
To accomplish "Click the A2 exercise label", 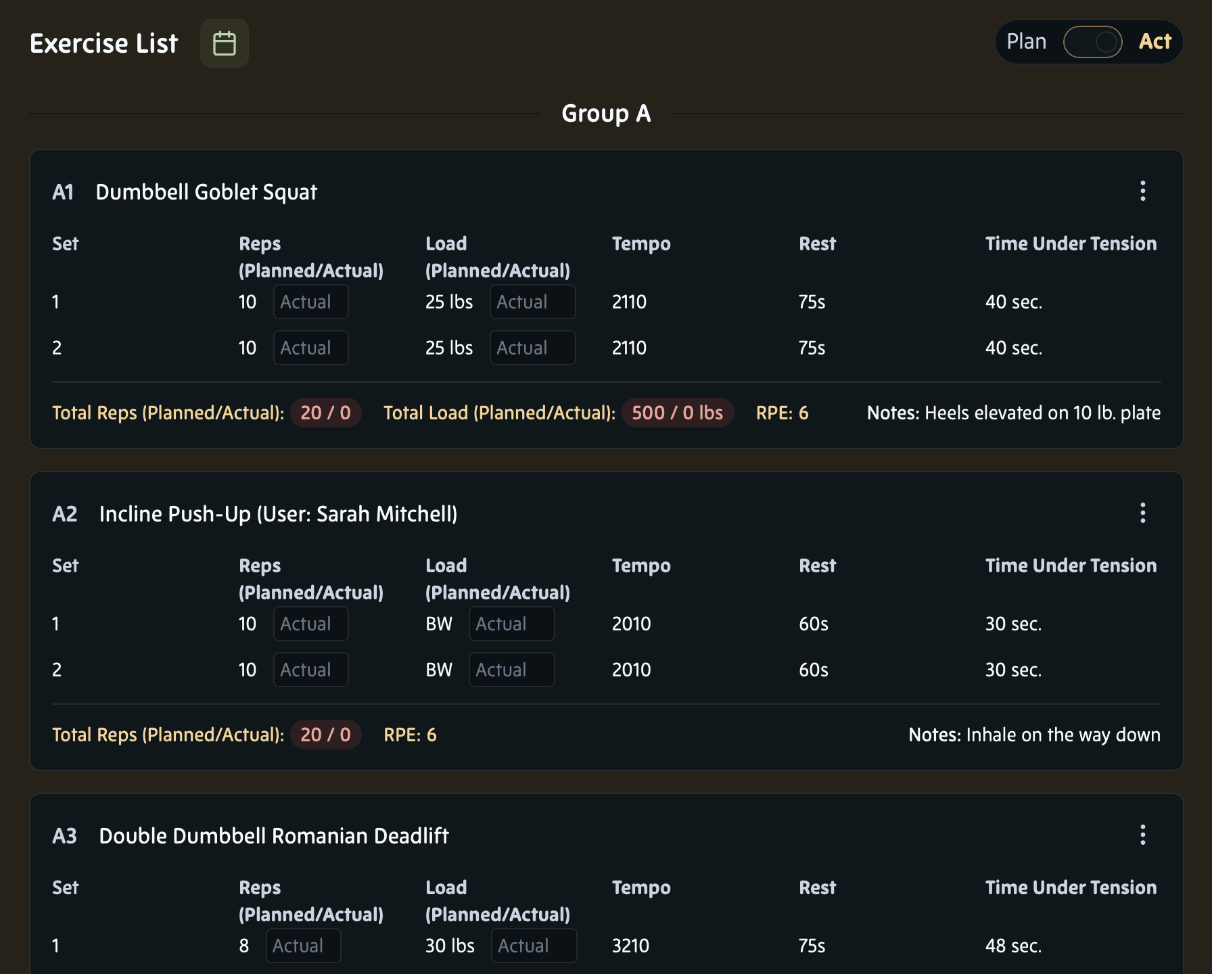I will point(65,514).
